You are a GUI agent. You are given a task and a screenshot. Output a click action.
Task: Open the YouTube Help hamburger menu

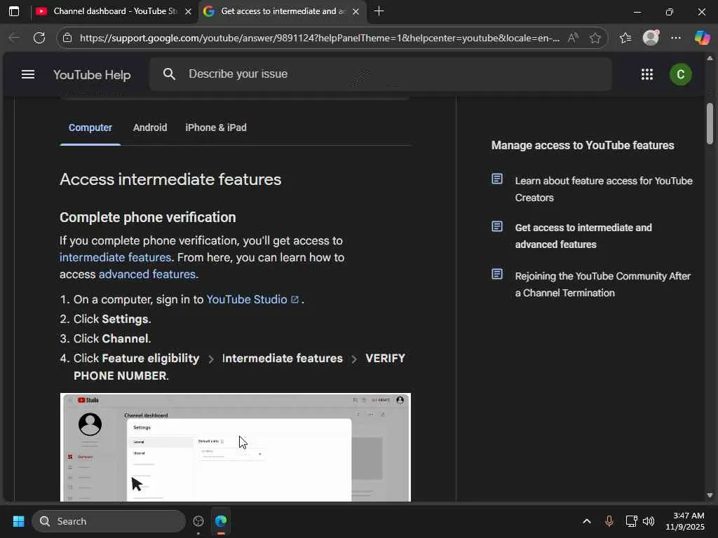point(28,74)
